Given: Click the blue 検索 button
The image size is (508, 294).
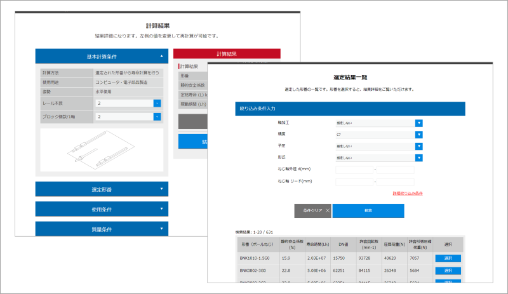Looking at the screenshot, I should (368, 211).
